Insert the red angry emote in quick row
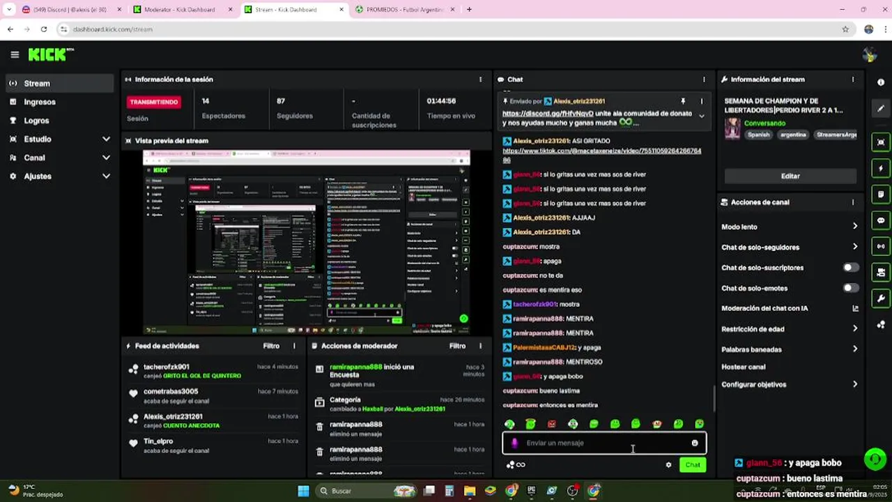 552,424
